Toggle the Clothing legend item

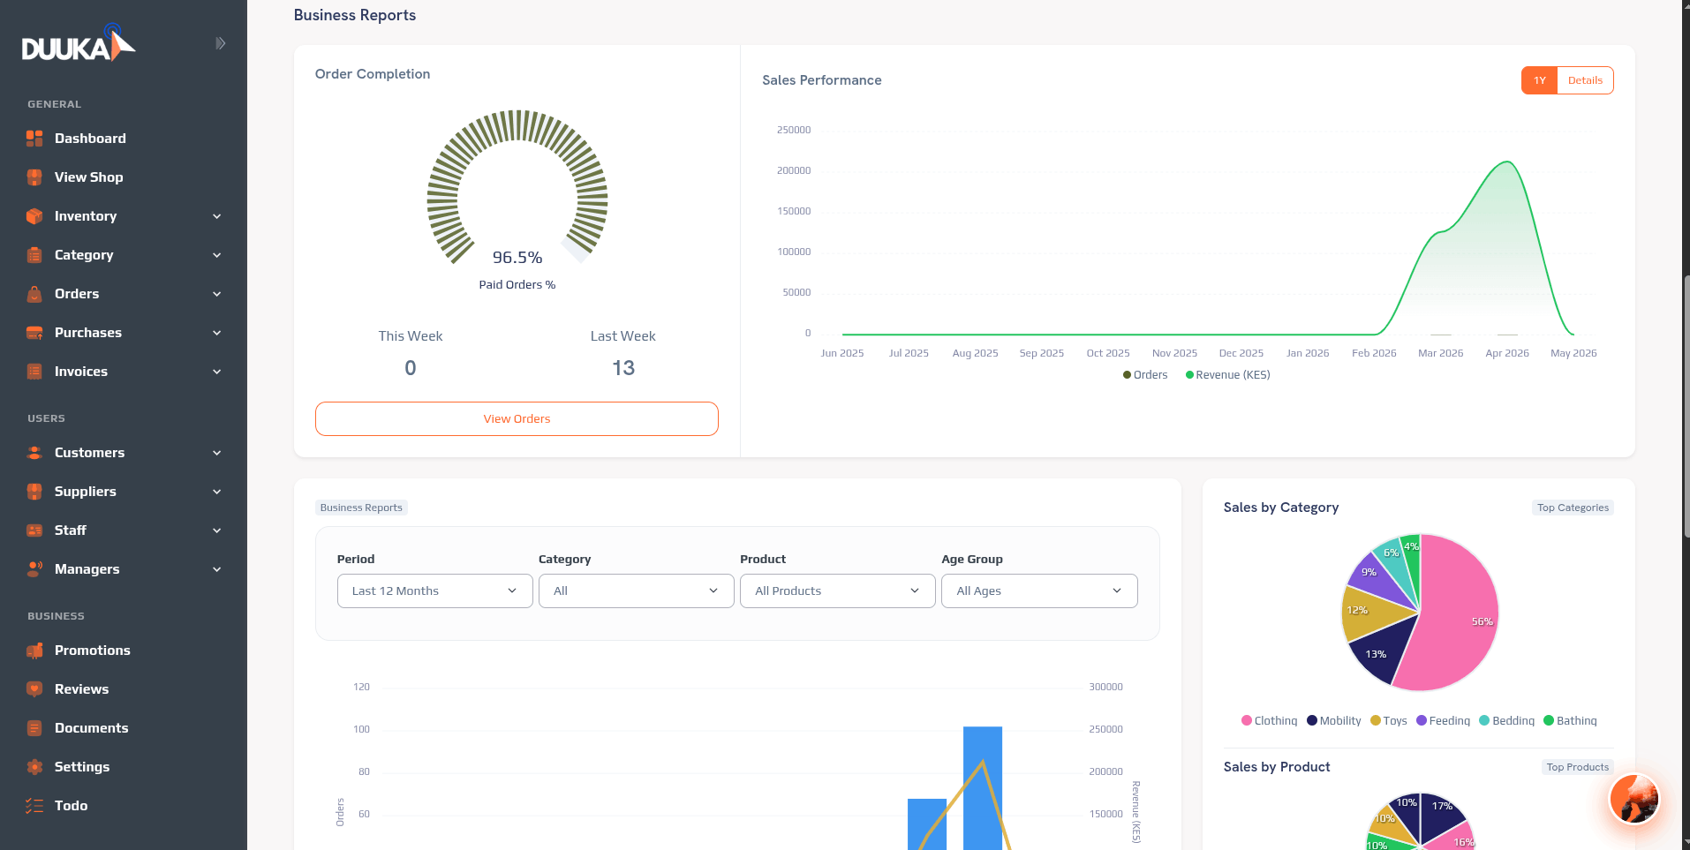coord(1270,721)
